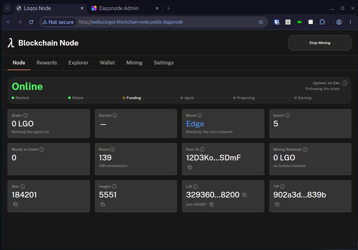358x250 pixels.
Task: Select the Mining tab
Action: [x=134, y=62]
